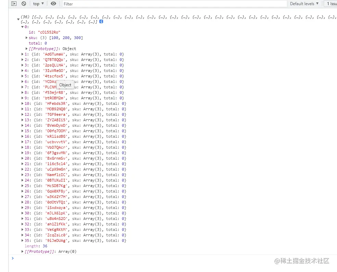Click the 1 Issue button
This screenshot has height=272, width=337.
click(331, 4)
